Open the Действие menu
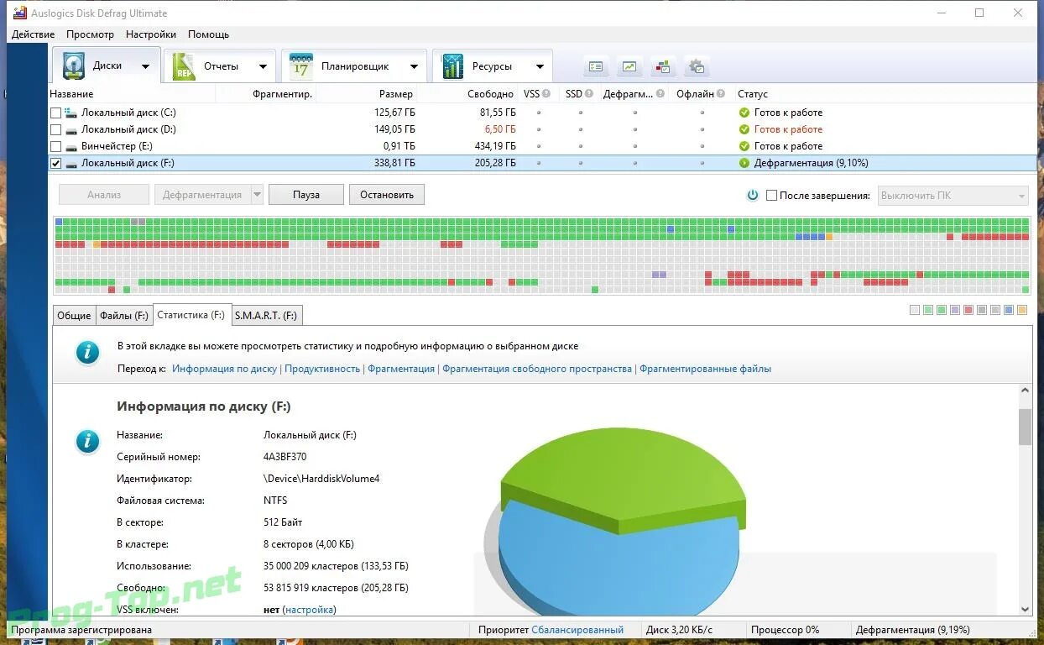 pyautogui.click(x=34, y=34)
